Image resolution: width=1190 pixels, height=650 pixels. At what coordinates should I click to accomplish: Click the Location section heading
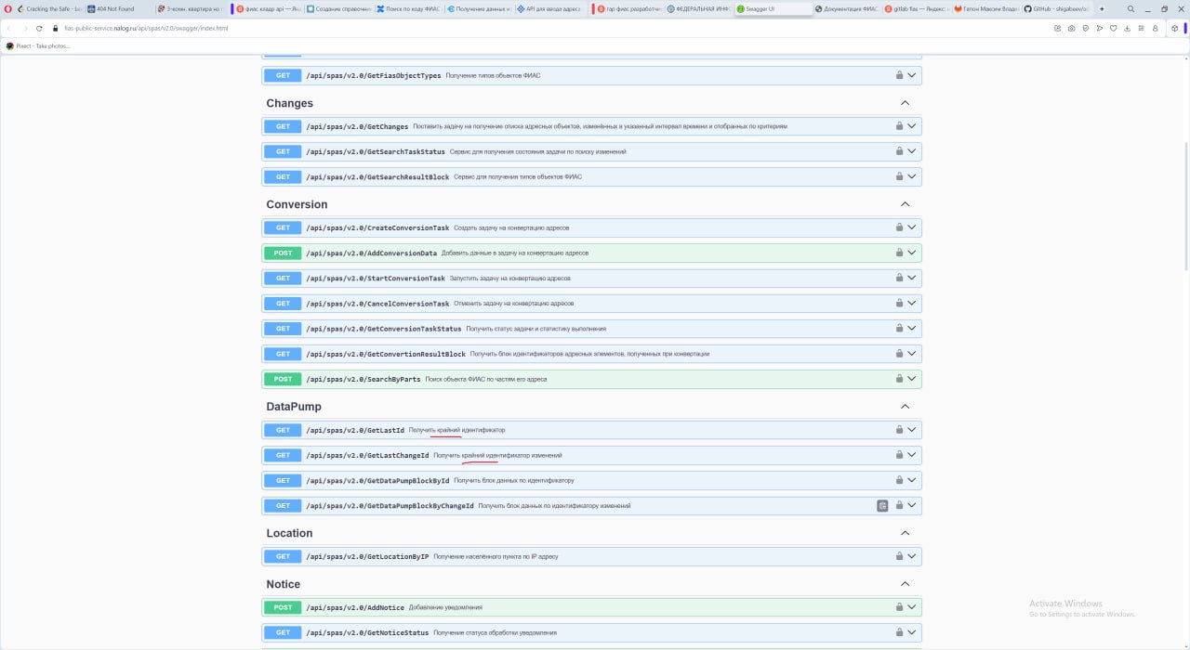(289, 533)
